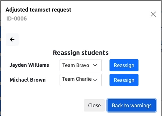Select the Michael Brown name label

[x=28, y=80]
